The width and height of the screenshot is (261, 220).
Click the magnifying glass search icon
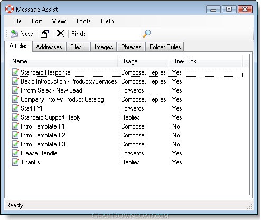coord(147,33)
